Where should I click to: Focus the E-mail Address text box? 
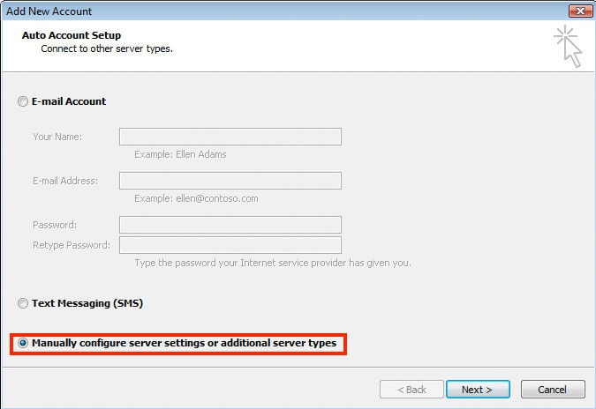click(x=230, y=181)
